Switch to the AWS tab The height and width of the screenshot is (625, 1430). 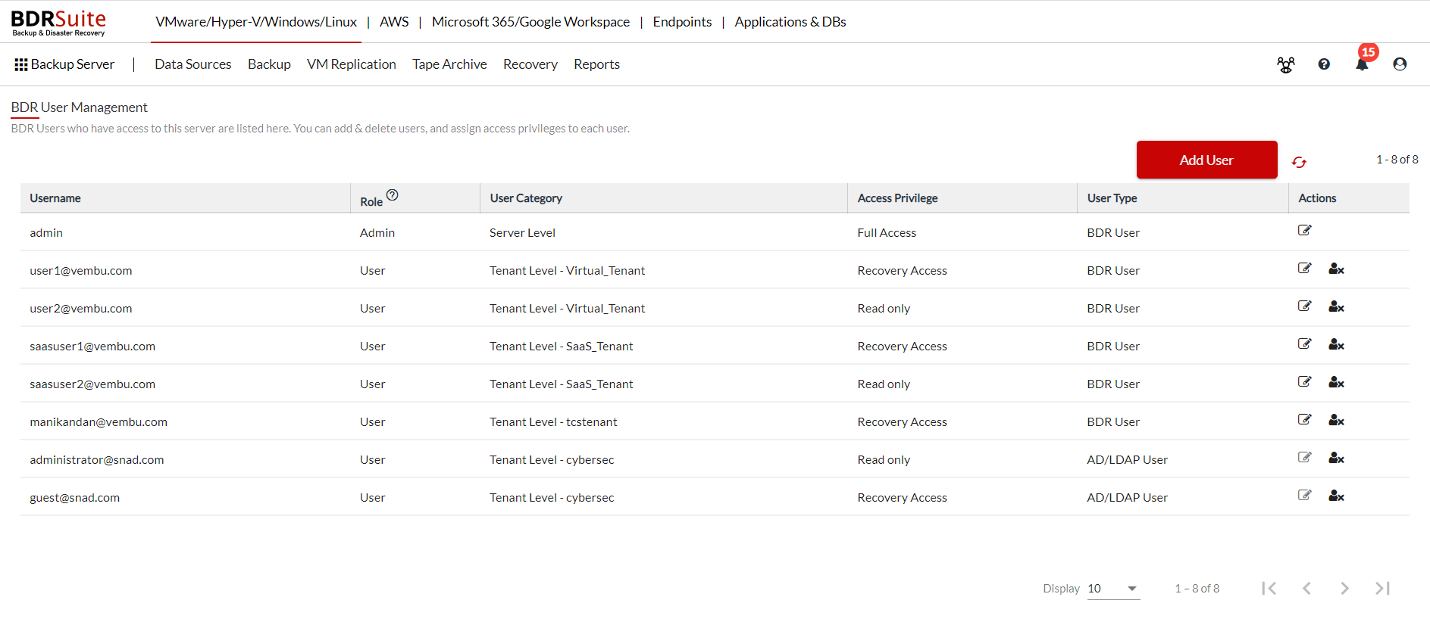pyautogui.click(x=394, y=22)
